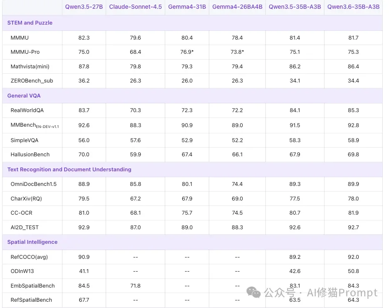Click the Gemma4-31B column header
Screen dimensions: 389x308
[187, 7]
